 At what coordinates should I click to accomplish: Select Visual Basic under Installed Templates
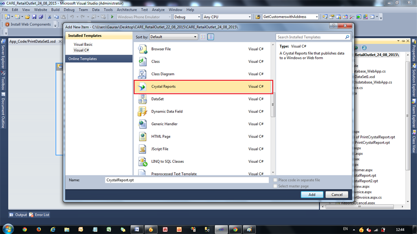tap(83, 44)
